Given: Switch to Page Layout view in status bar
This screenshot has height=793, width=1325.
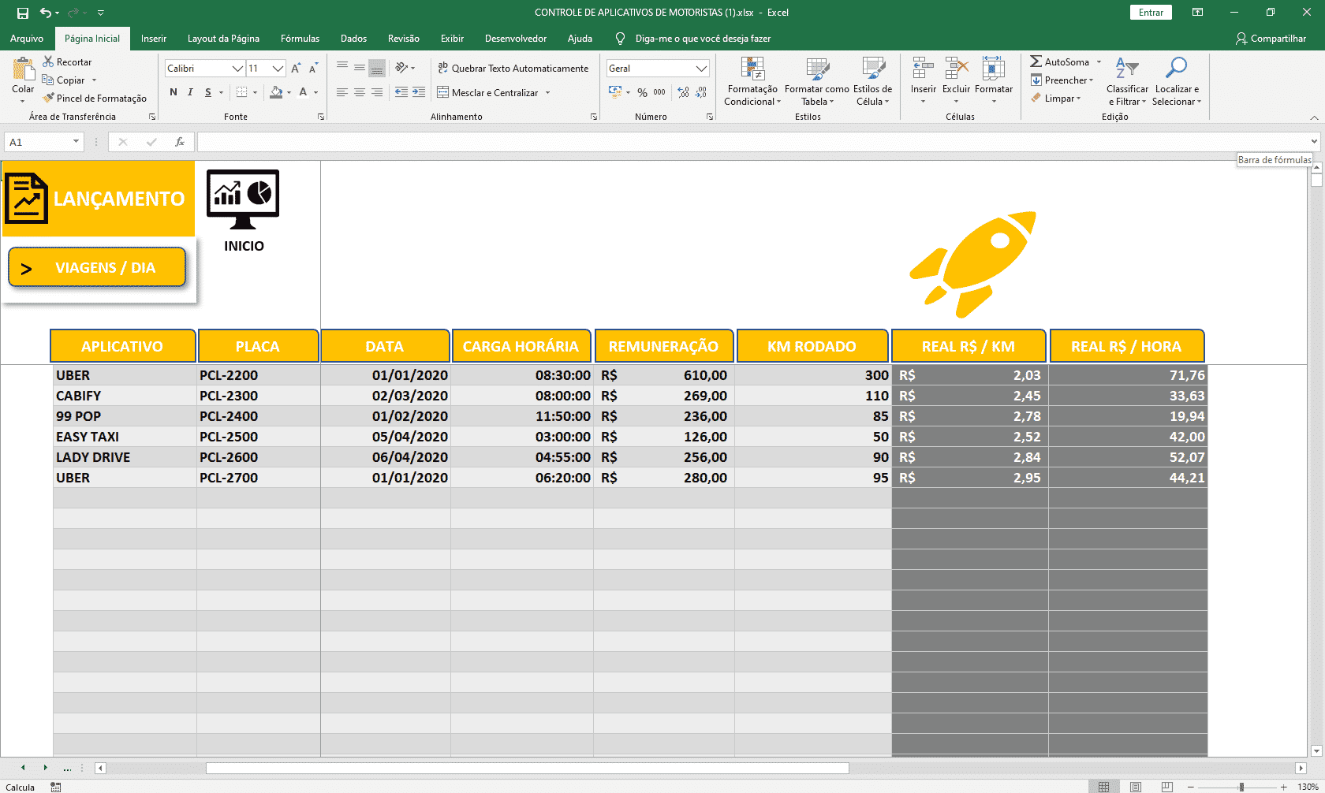Looking at the screenshot, I should click(x=1135, y=787).
